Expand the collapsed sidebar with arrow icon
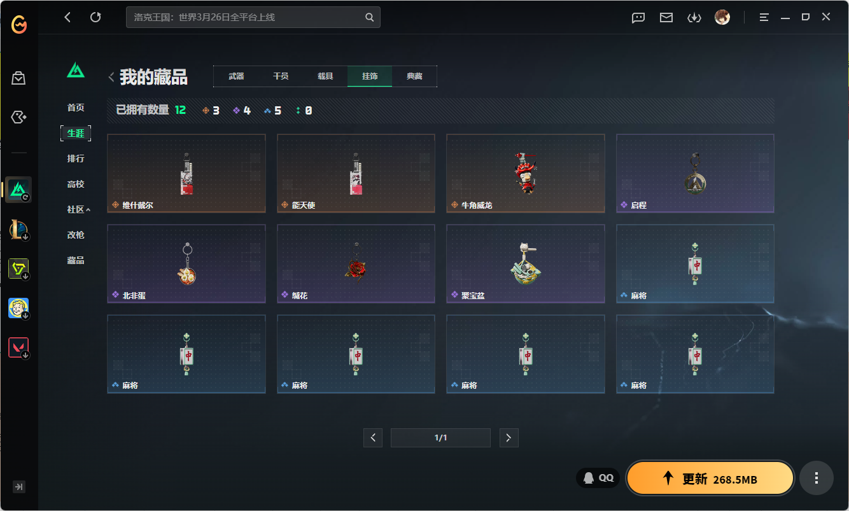 coord(19,487)
